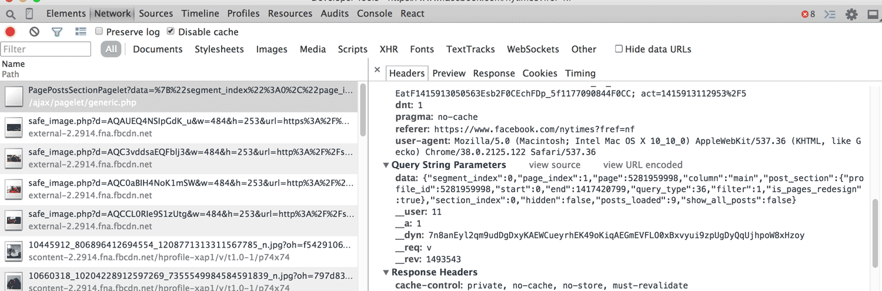882x291 pixels.
Task: Open the Console panel tab
Action: point(375,14)
